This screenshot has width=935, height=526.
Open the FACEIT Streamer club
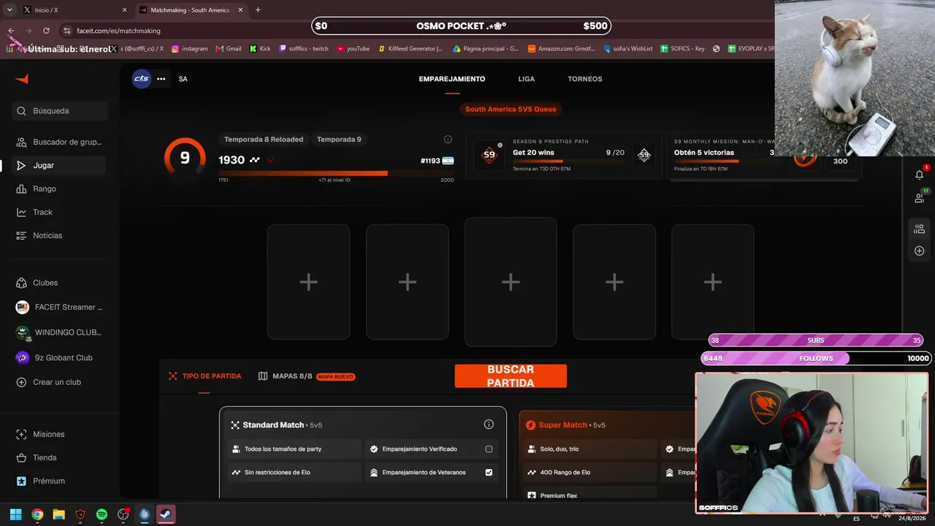(59, 308)
